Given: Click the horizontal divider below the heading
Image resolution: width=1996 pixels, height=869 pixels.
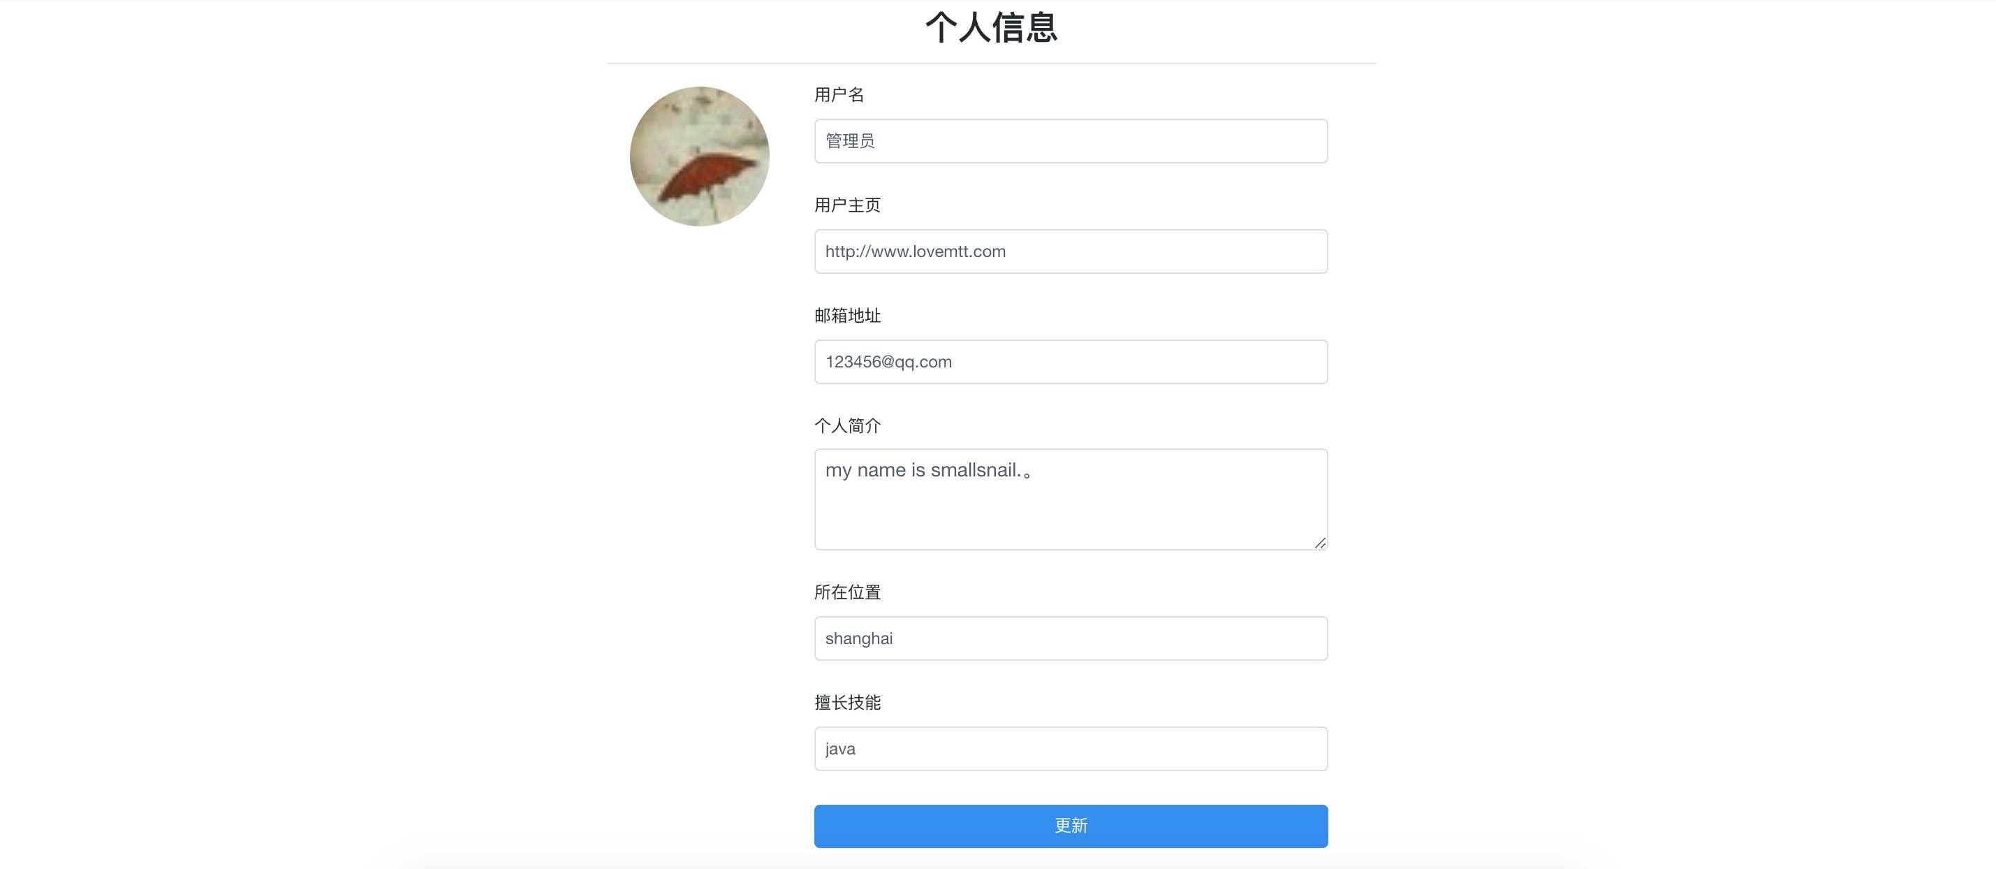Looking at the screenshot, I should 991,63.
